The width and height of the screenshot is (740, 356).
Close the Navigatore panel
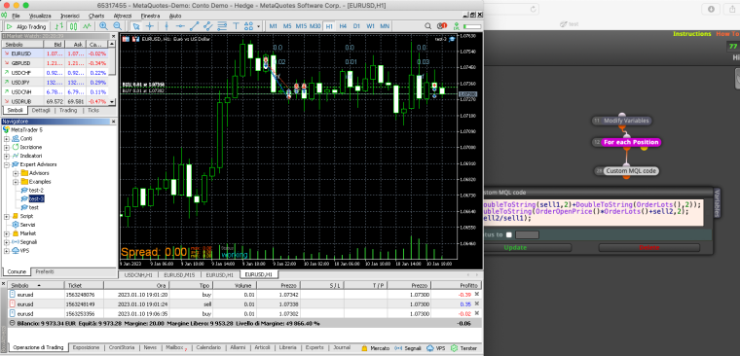click(113, 122)
